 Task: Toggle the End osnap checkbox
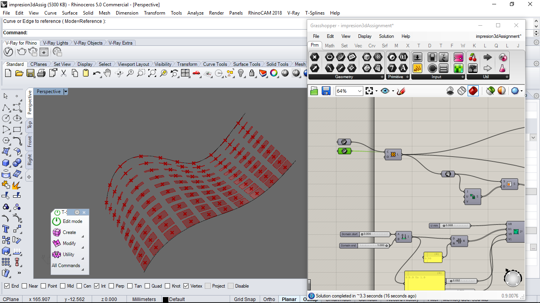(7, 286)
